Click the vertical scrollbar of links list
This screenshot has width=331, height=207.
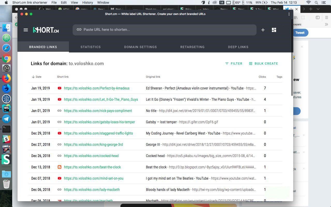pyautogui.click(x=292, y=57)
